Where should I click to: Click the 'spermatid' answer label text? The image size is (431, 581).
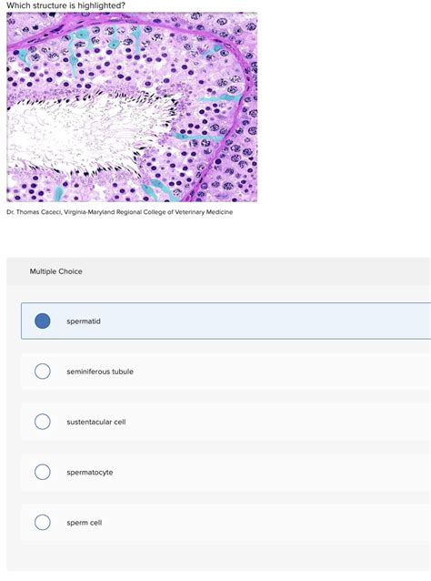pyautogui.click(x=84, y=321)
